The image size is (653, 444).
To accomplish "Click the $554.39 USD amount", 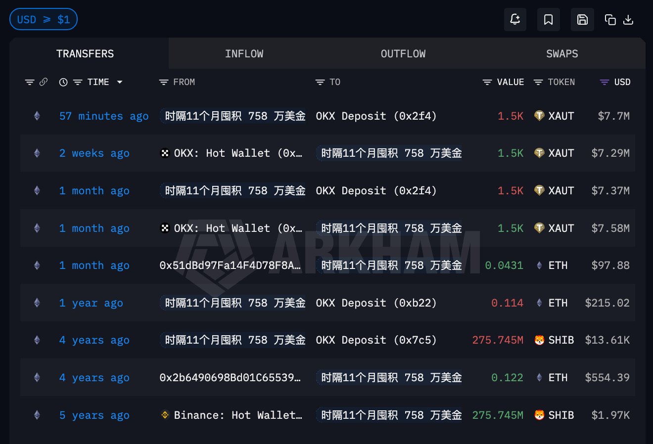I will point(607,378).
